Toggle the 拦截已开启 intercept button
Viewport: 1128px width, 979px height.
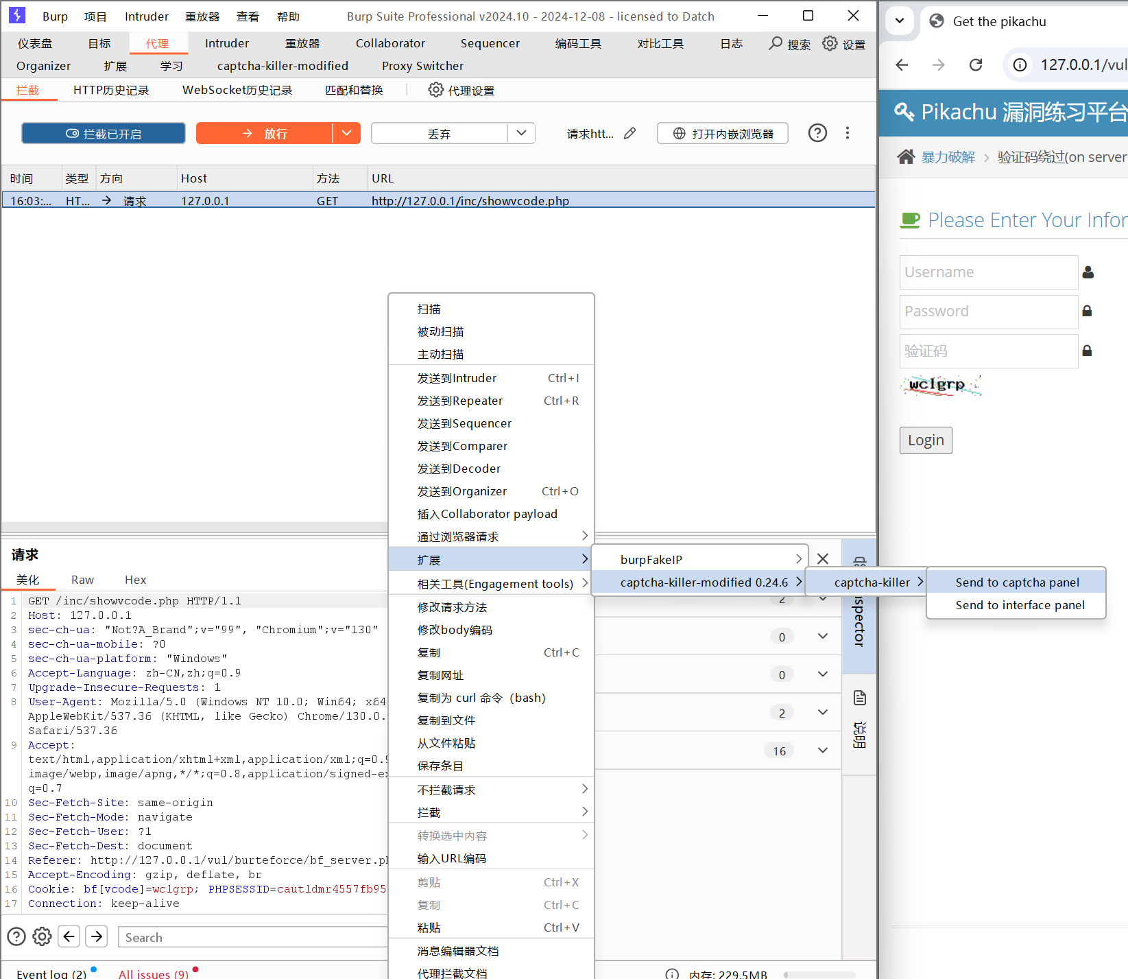pos(104,133)
